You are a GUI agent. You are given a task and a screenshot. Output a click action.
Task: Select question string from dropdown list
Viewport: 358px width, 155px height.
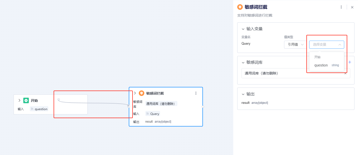point(327,65)
